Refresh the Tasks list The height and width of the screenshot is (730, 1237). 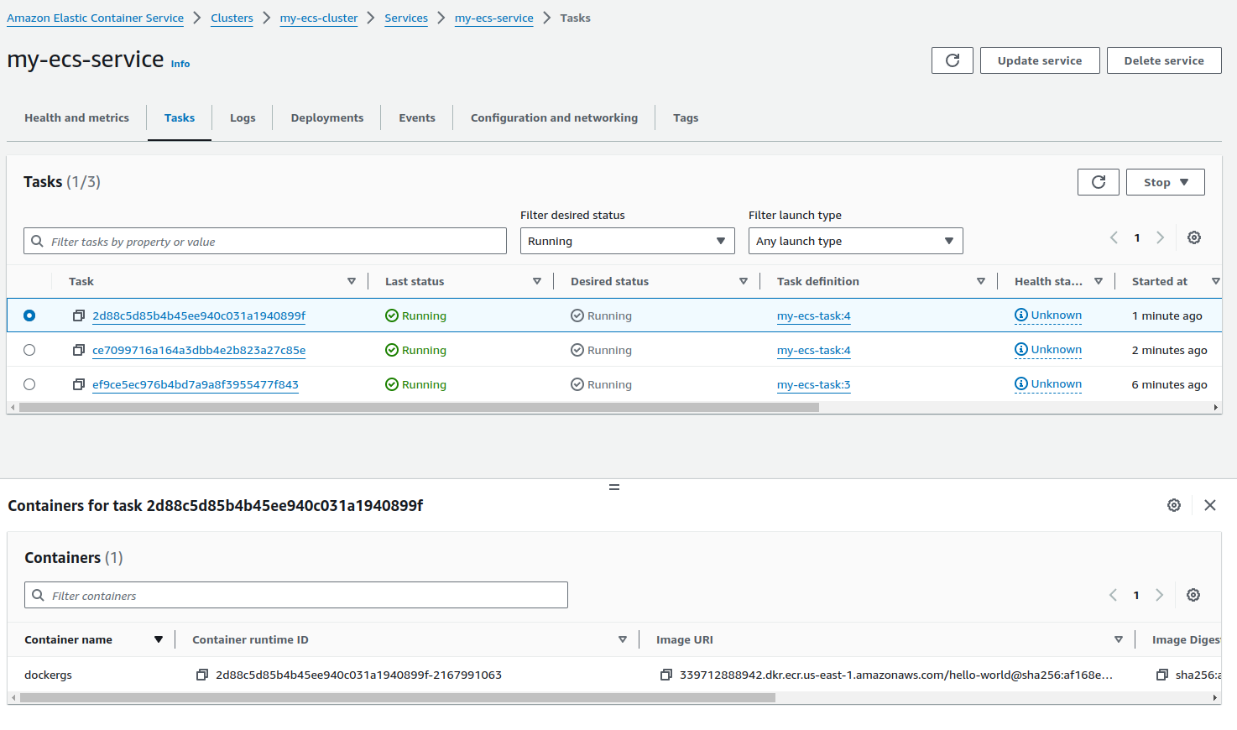point(1099,182)
